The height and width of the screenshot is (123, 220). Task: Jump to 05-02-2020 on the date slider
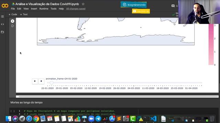76,88
